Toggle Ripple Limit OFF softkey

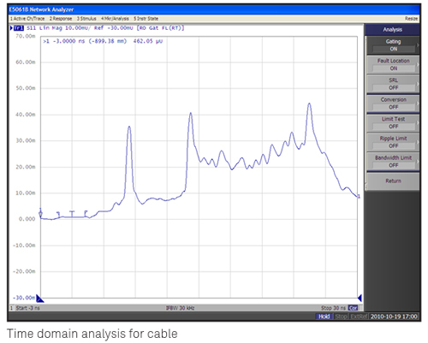point(393,142)
